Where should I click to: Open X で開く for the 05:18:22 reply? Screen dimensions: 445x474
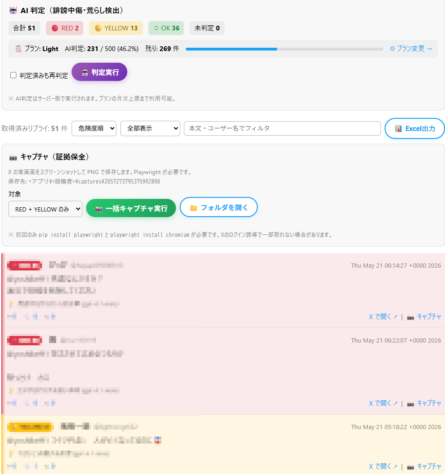(x=383, y=467)
